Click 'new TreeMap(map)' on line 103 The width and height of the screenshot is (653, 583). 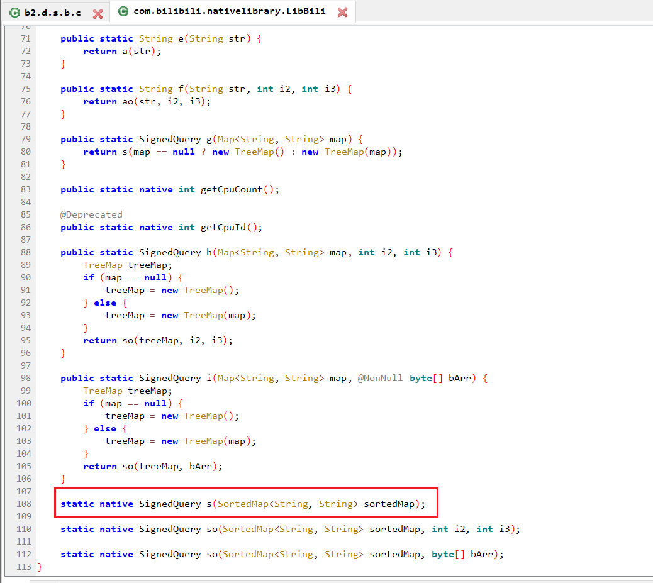coord(206,441)
